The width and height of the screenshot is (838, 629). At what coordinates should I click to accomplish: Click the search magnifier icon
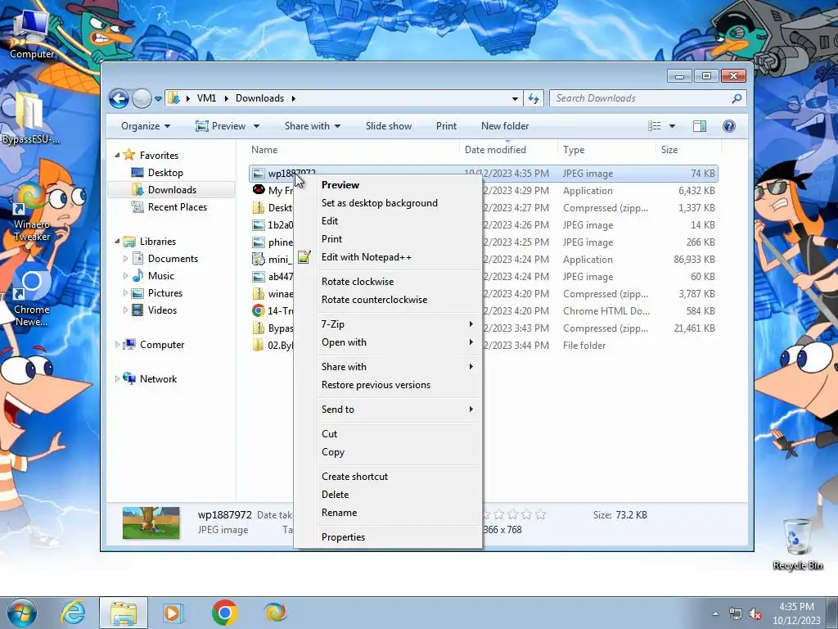pos(737,98)
